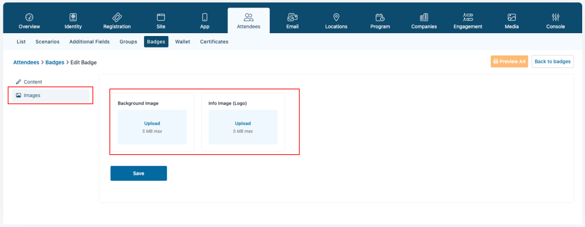Click the Registration label text

[117, 26]
